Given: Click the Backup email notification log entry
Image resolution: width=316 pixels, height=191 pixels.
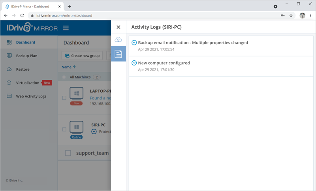Looking at the screenshot, I should point(221,46).
